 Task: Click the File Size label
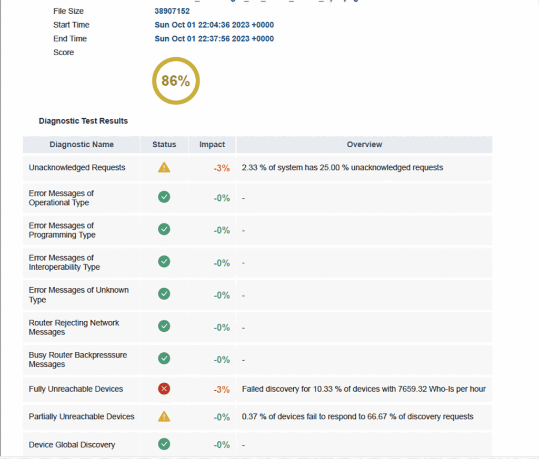click(x=68, y=11)
